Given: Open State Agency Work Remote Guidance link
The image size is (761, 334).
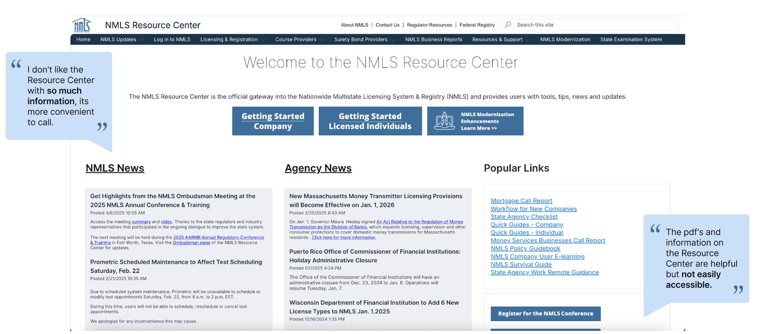Looking at the screenshot, I should [544, 272].
